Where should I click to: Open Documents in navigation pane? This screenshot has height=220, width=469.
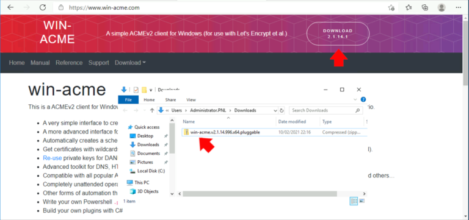click(x=148, y=154)
